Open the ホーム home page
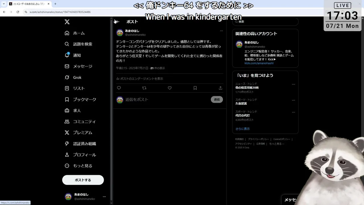The width and height of the screenshot is (364, 205). (x=75, y=33)
